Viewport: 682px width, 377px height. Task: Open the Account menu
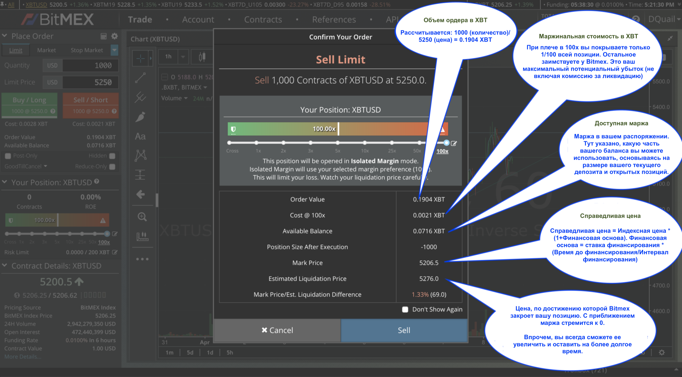point(198,19)
